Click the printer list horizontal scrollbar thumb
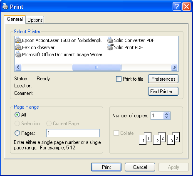Screen dimensions: 193x176 point(97,67)
